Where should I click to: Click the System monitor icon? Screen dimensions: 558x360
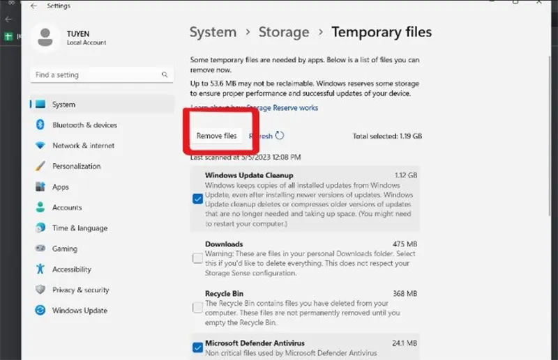[40, 104]
